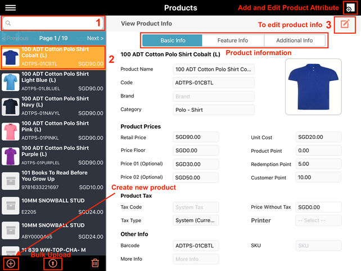Click the search magnifier icon

pos(8,23)
